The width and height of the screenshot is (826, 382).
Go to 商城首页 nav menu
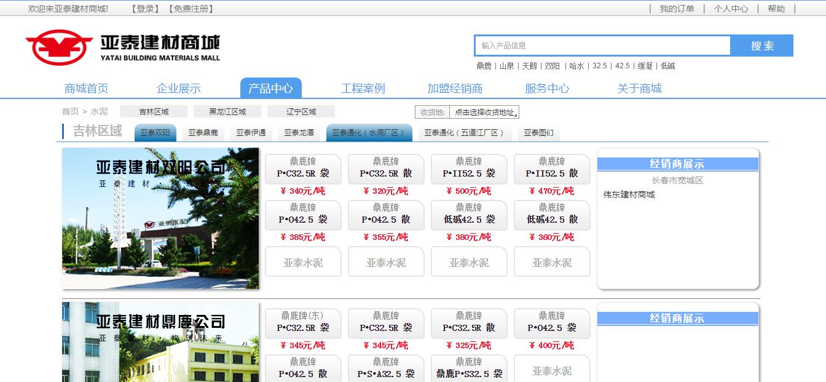(x=87, y=88)
